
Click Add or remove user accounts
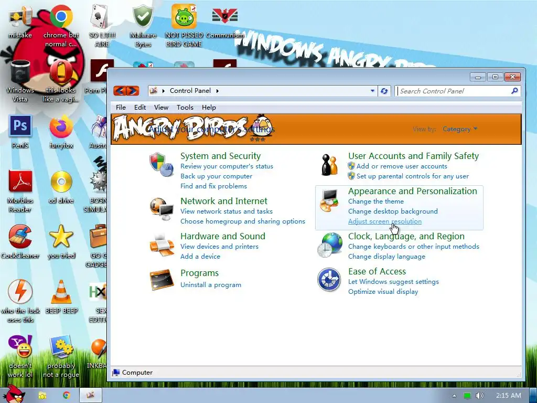click(402, 166)
